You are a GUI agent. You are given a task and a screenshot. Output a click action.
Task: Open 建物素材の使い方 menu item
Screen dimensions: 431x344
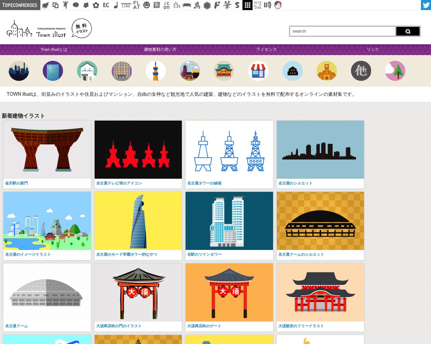click(x=160, y=49)
